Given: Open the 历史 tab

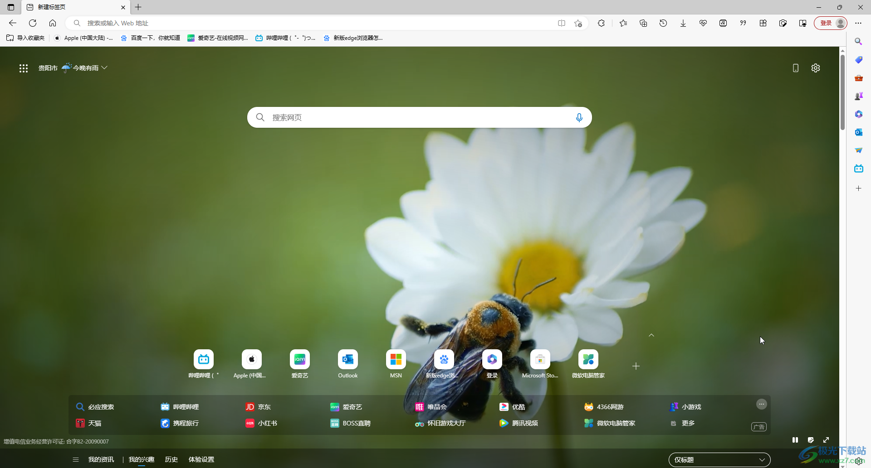Looking at the screenshot, I should click(171, 459).
